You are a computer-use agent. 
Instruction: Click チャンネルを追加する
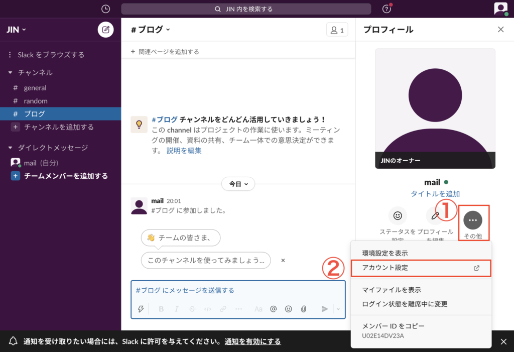[x=59, y=127]
